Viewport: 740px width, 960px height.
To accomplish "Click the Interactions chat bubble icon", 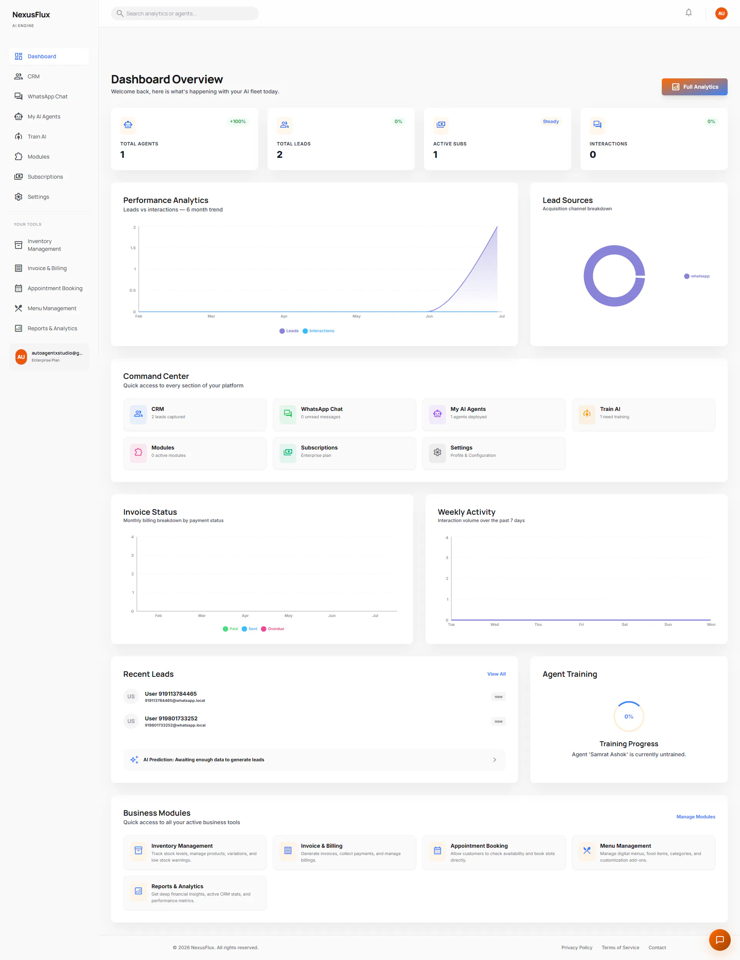I will 597,125.
